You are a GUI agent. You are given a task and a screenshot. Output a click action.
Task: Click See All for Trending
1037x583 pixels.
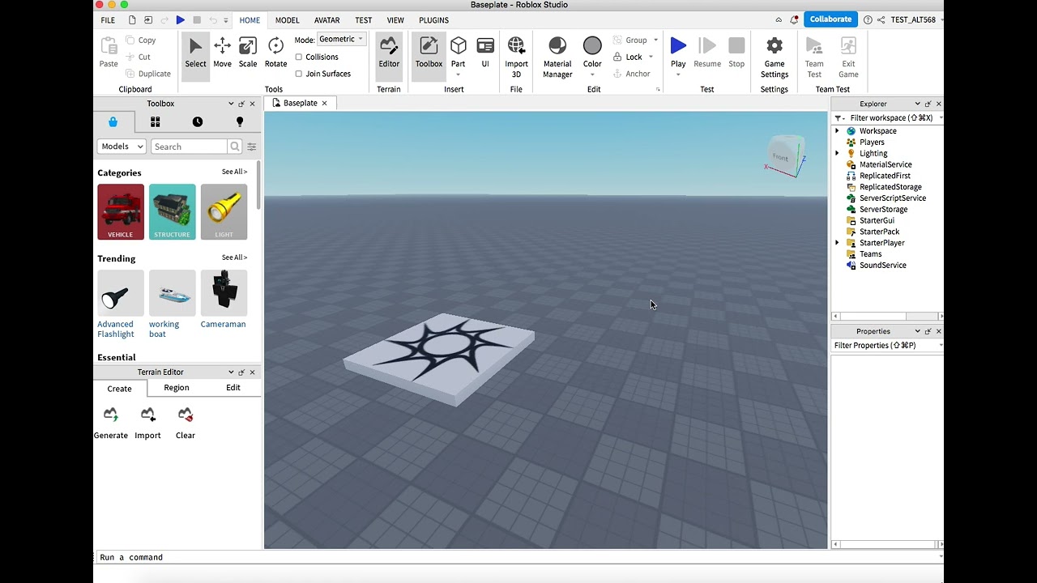234,257
